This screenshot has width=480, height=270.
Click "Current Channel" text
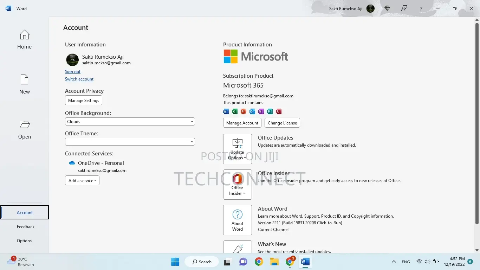273,230
